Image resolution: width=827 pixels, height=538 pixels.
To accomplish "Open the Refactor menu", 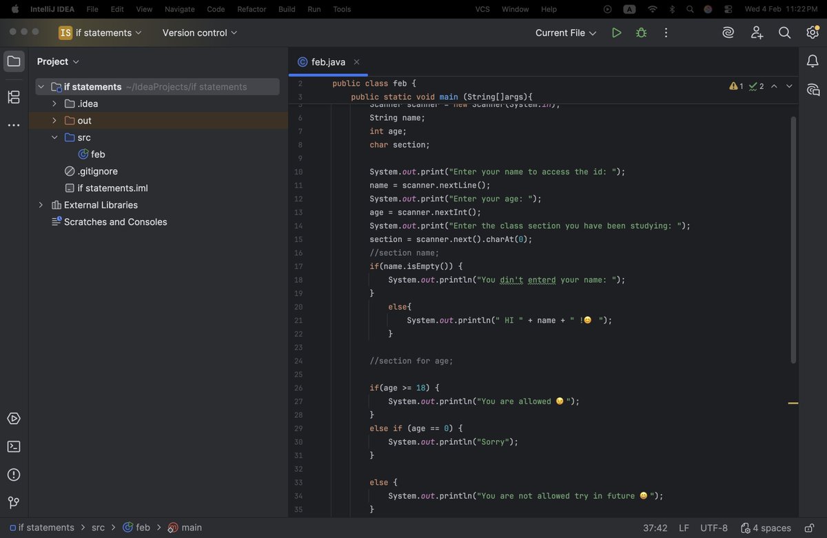I will point(252,9).
